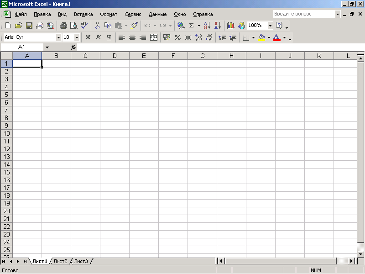Launch the Chart Wizard icon
Viewport: 365px width, 274px height.
click(231, 26)
